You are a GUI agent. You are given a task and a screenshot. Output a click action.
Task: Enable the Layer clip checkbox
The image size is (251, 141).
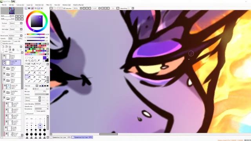click(x=13, y=41)
